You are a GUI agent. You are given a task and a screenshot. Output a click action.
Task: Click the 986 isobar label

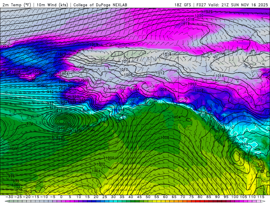coord(73,102)
